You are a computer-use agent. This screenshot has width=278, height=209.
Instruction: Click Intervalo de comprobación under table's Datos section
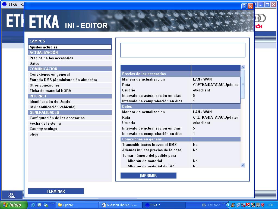(x=181, y=134)
